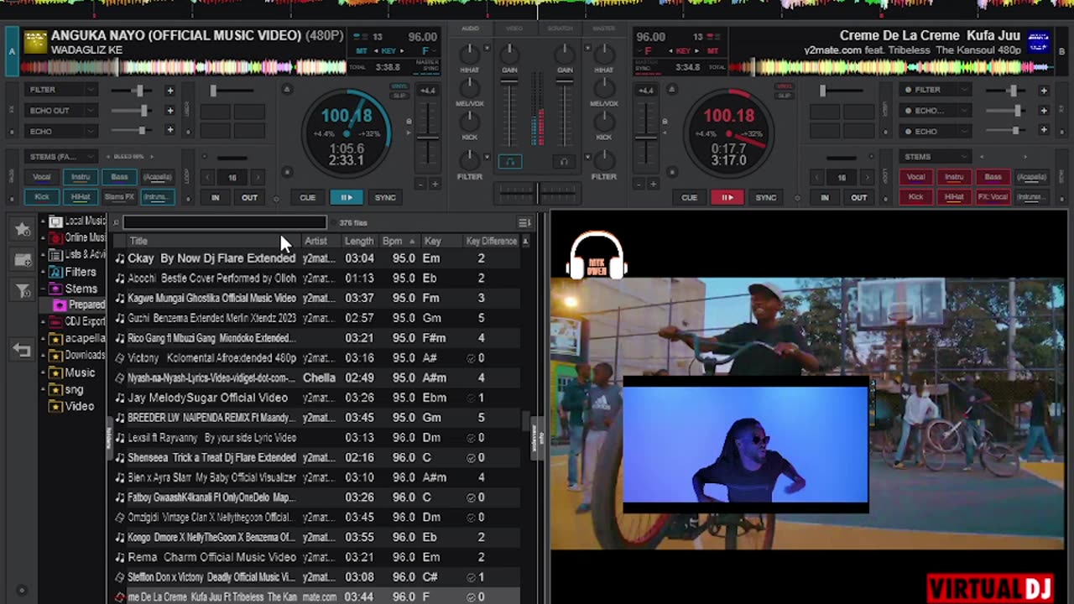Open right deck FILTER effect dropdown

point(965,91)
